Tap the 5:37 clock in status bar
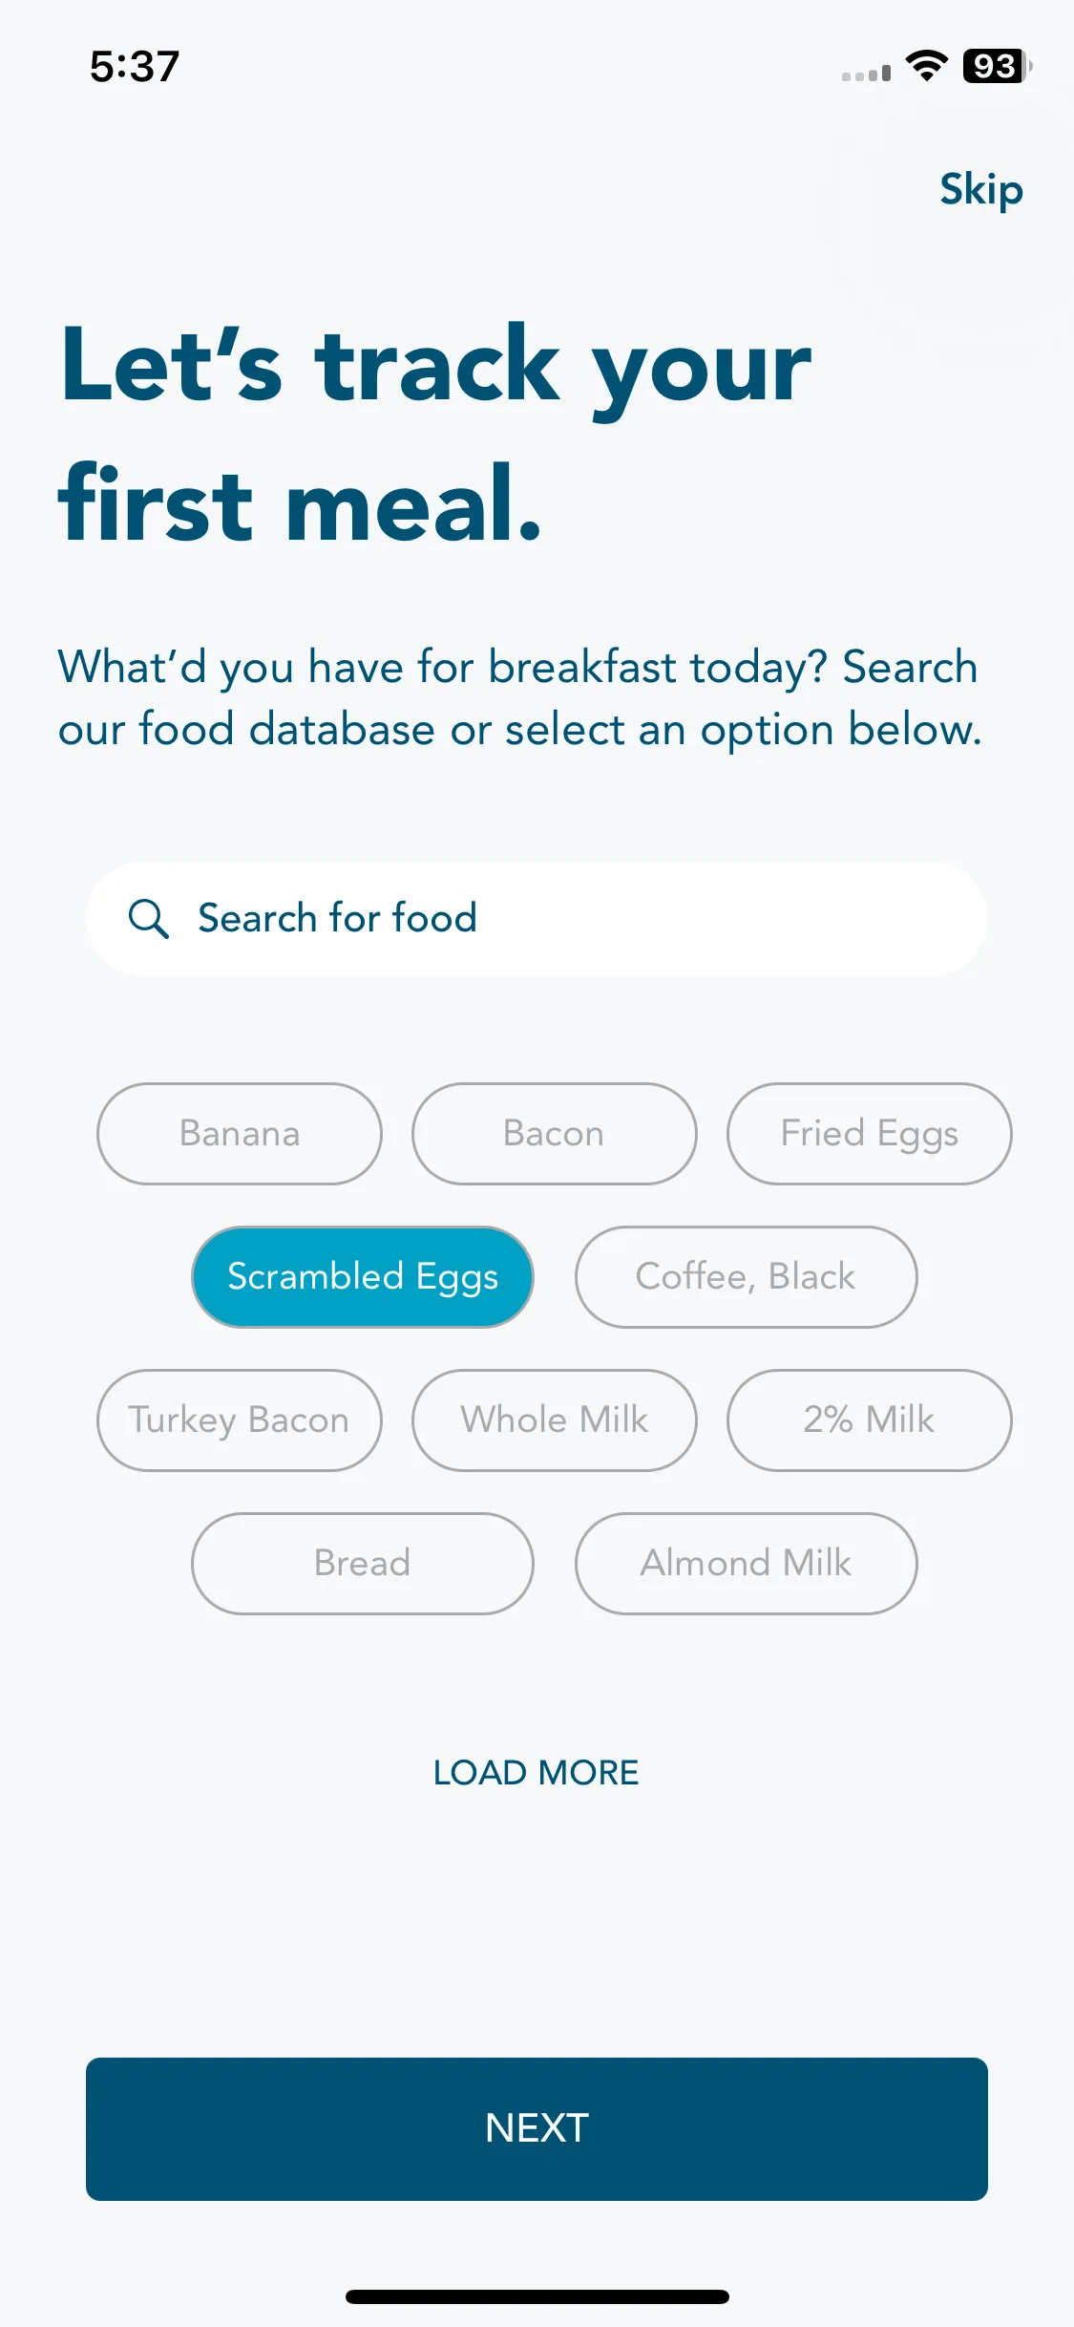 [x=135, y=67]
